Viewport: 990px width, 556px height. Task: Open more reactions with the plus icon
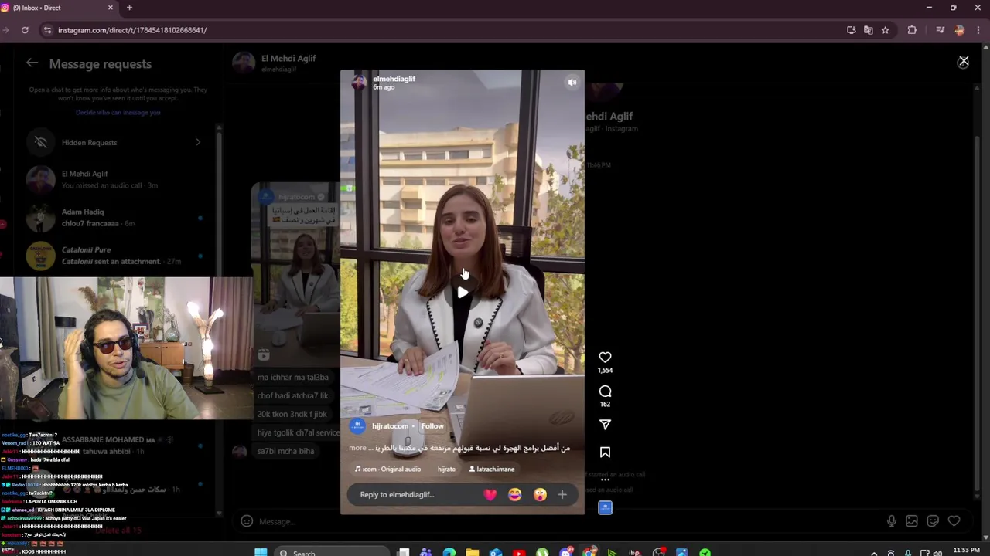pos(562,494)
